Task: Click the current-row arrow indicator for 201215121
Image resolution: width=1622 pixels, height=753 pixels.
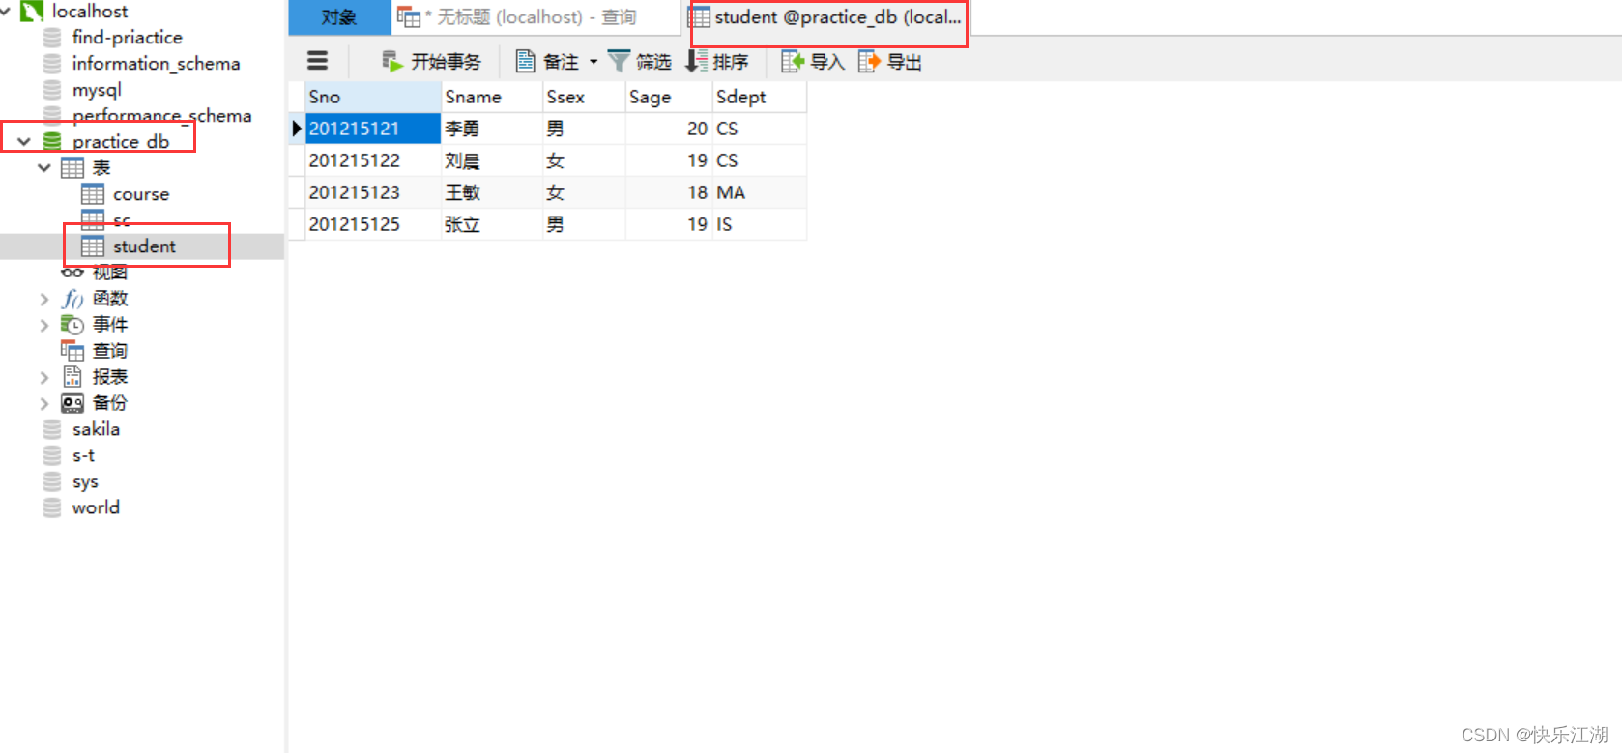Action: [297, 129]
